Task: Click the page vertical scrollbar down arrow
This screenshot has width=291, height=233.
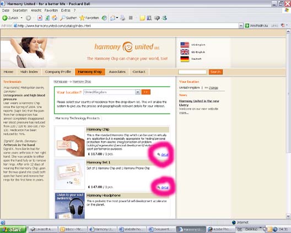Action: point(288,216)
